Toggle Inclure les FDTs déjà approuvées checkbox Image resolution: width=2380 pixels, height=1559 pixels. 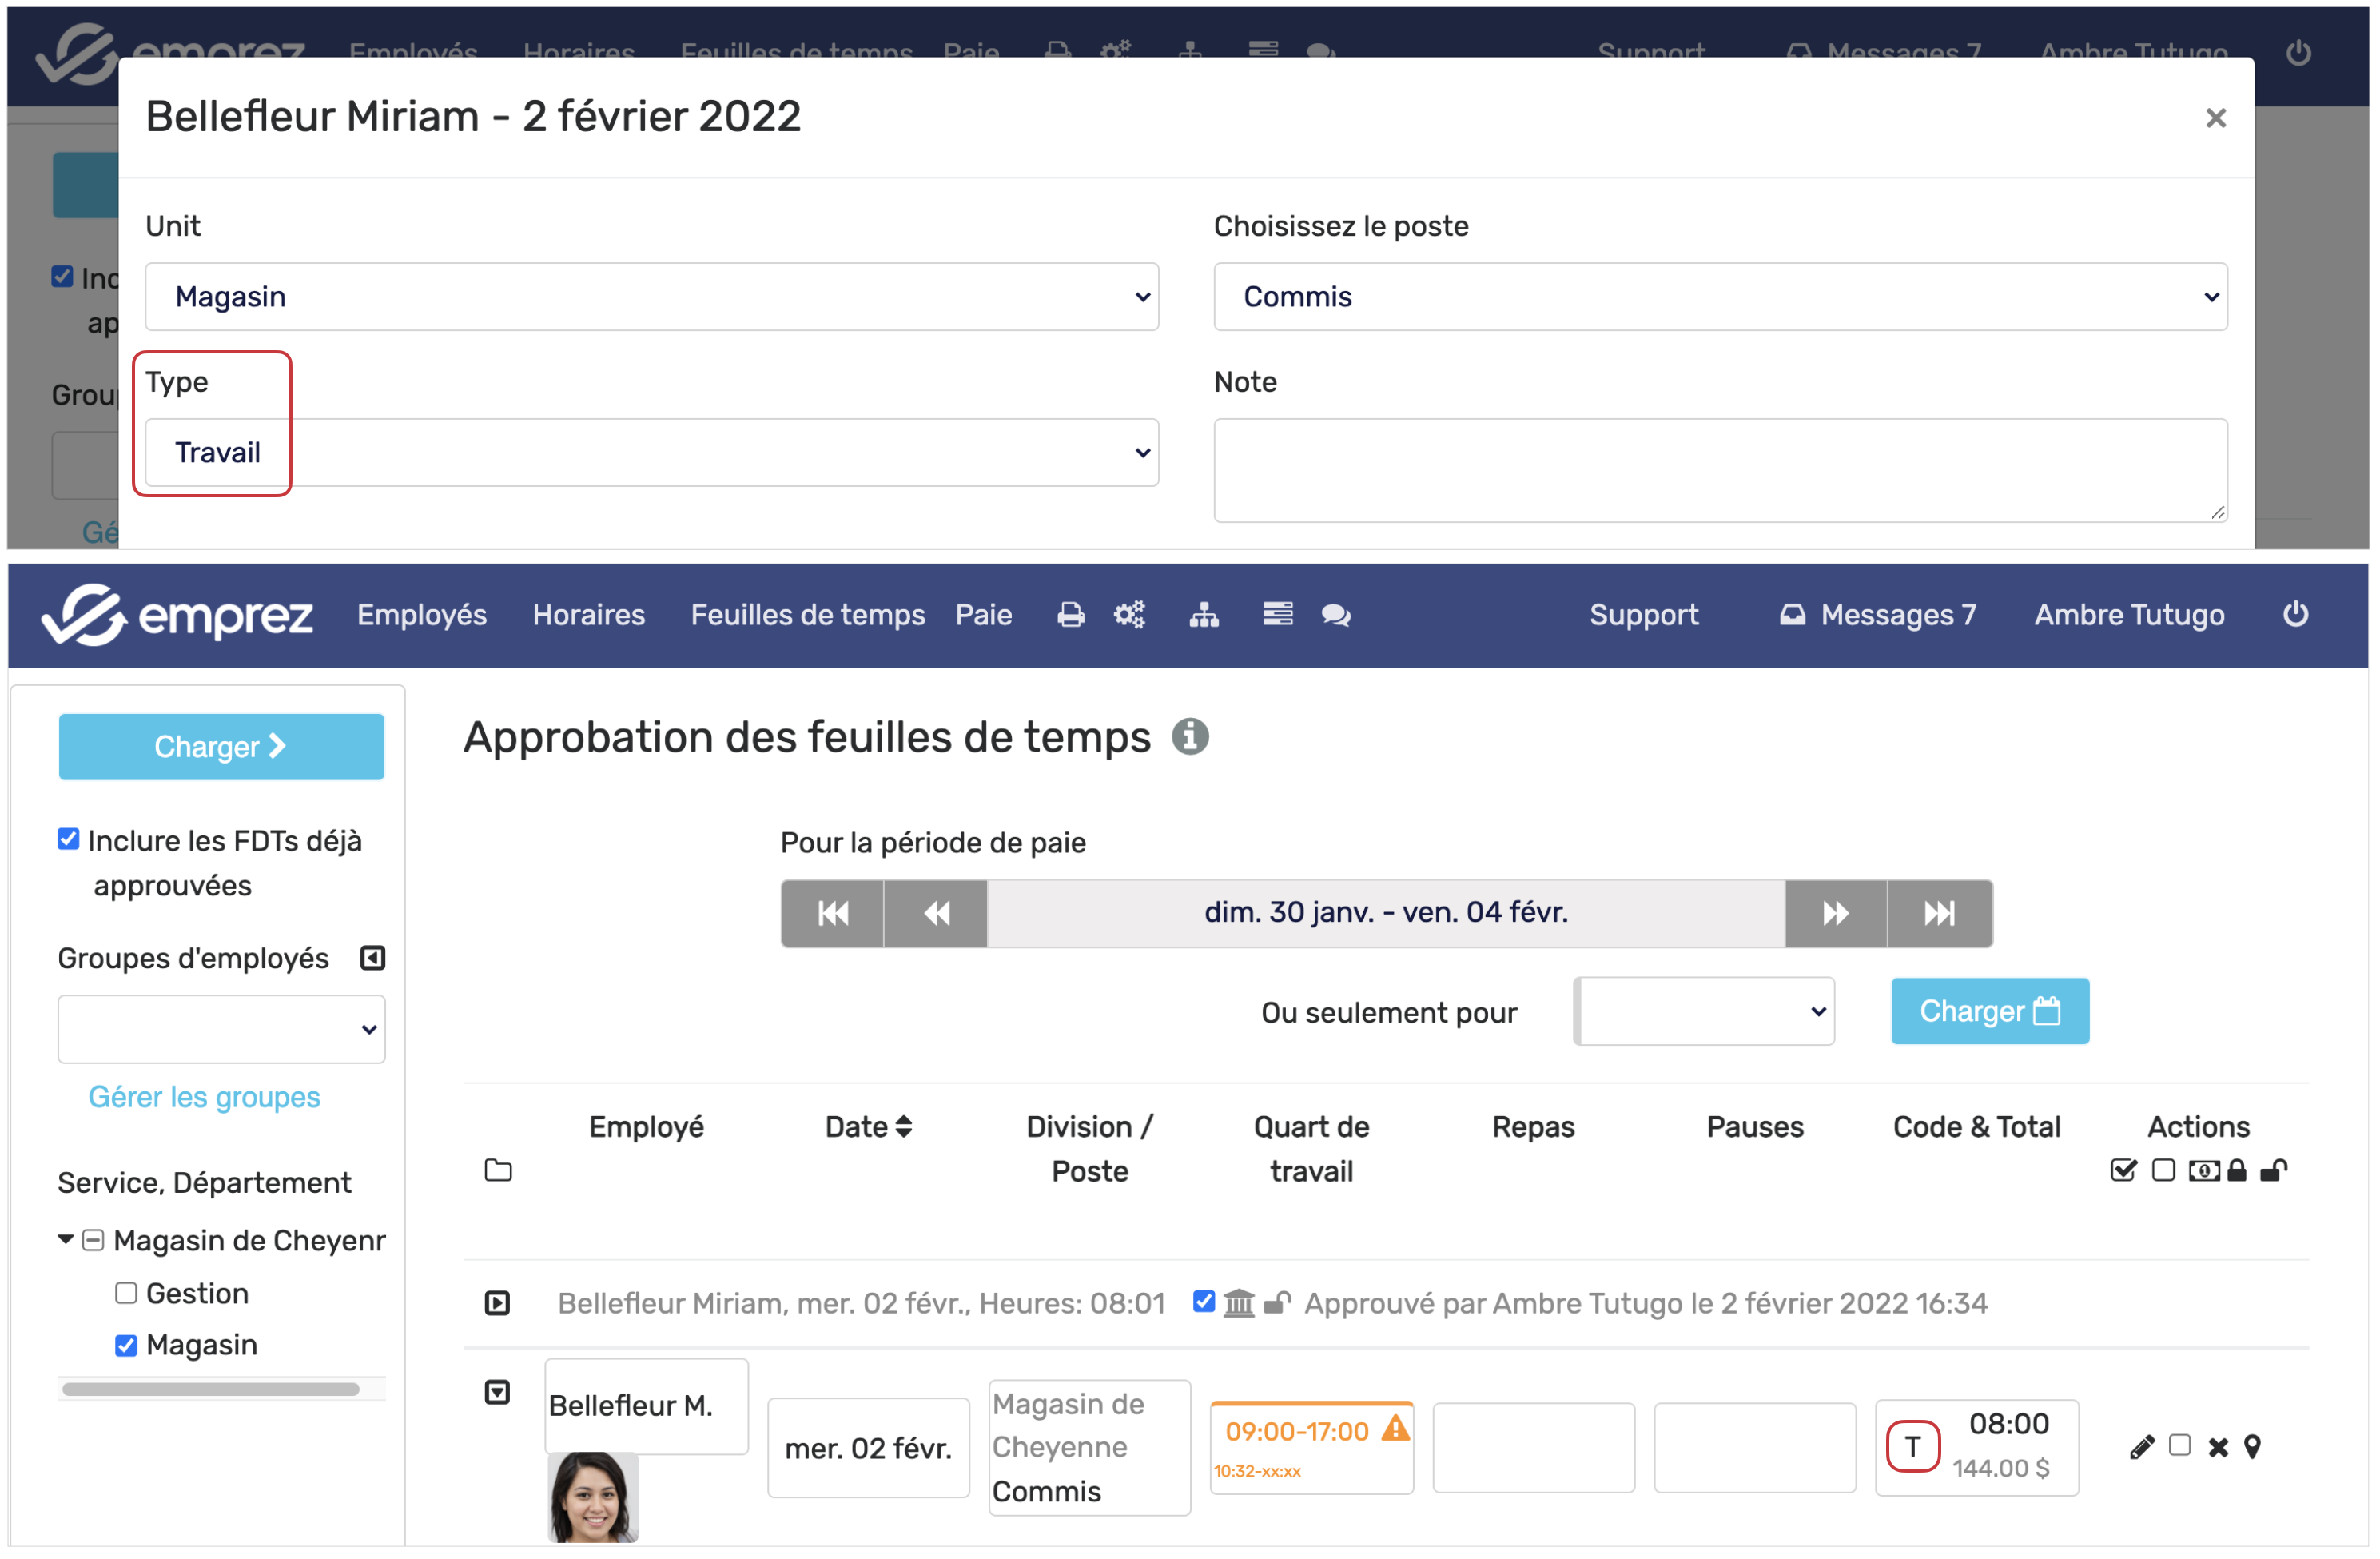pos(68,839)
